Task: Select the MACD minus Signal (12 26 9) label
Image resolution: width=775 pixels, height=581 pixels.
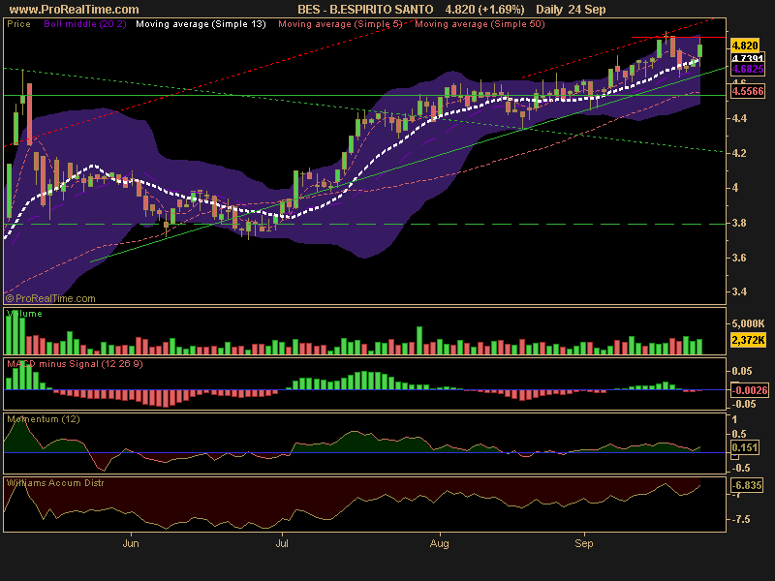Action: coord(76,364)
